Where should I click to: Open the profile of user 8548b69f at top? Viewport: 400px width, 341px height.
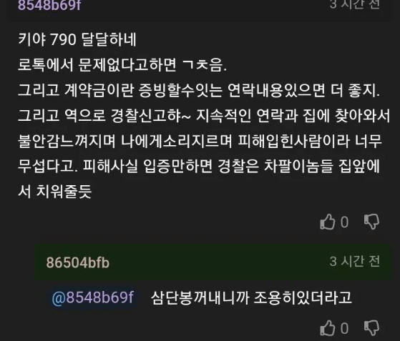click(x=49, y=5)
